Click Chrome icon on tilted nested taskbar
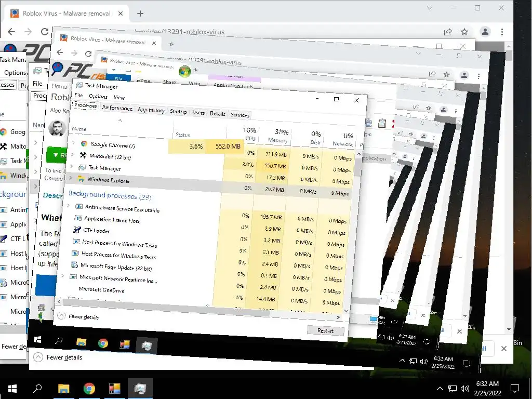 (103, 343)
